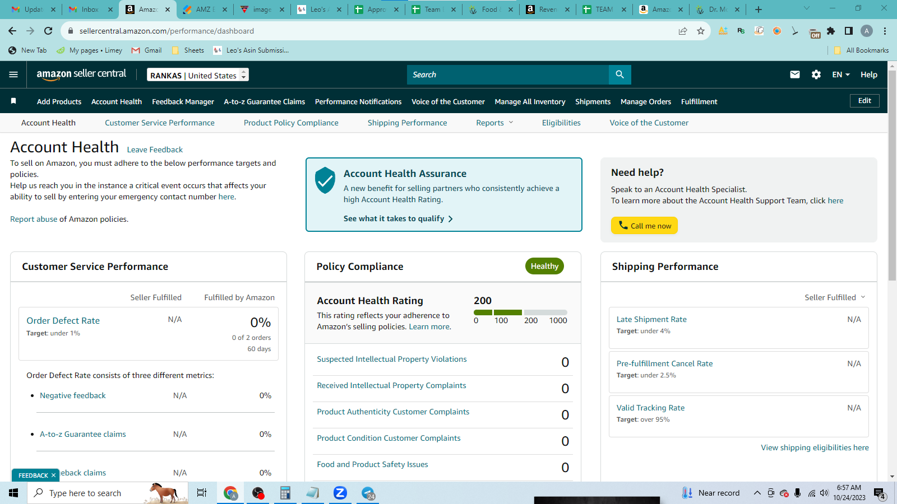The width and height of the screenshot is (897, 504).
Task: Go back using the browser back arrow
Action: tap(12, 31)
